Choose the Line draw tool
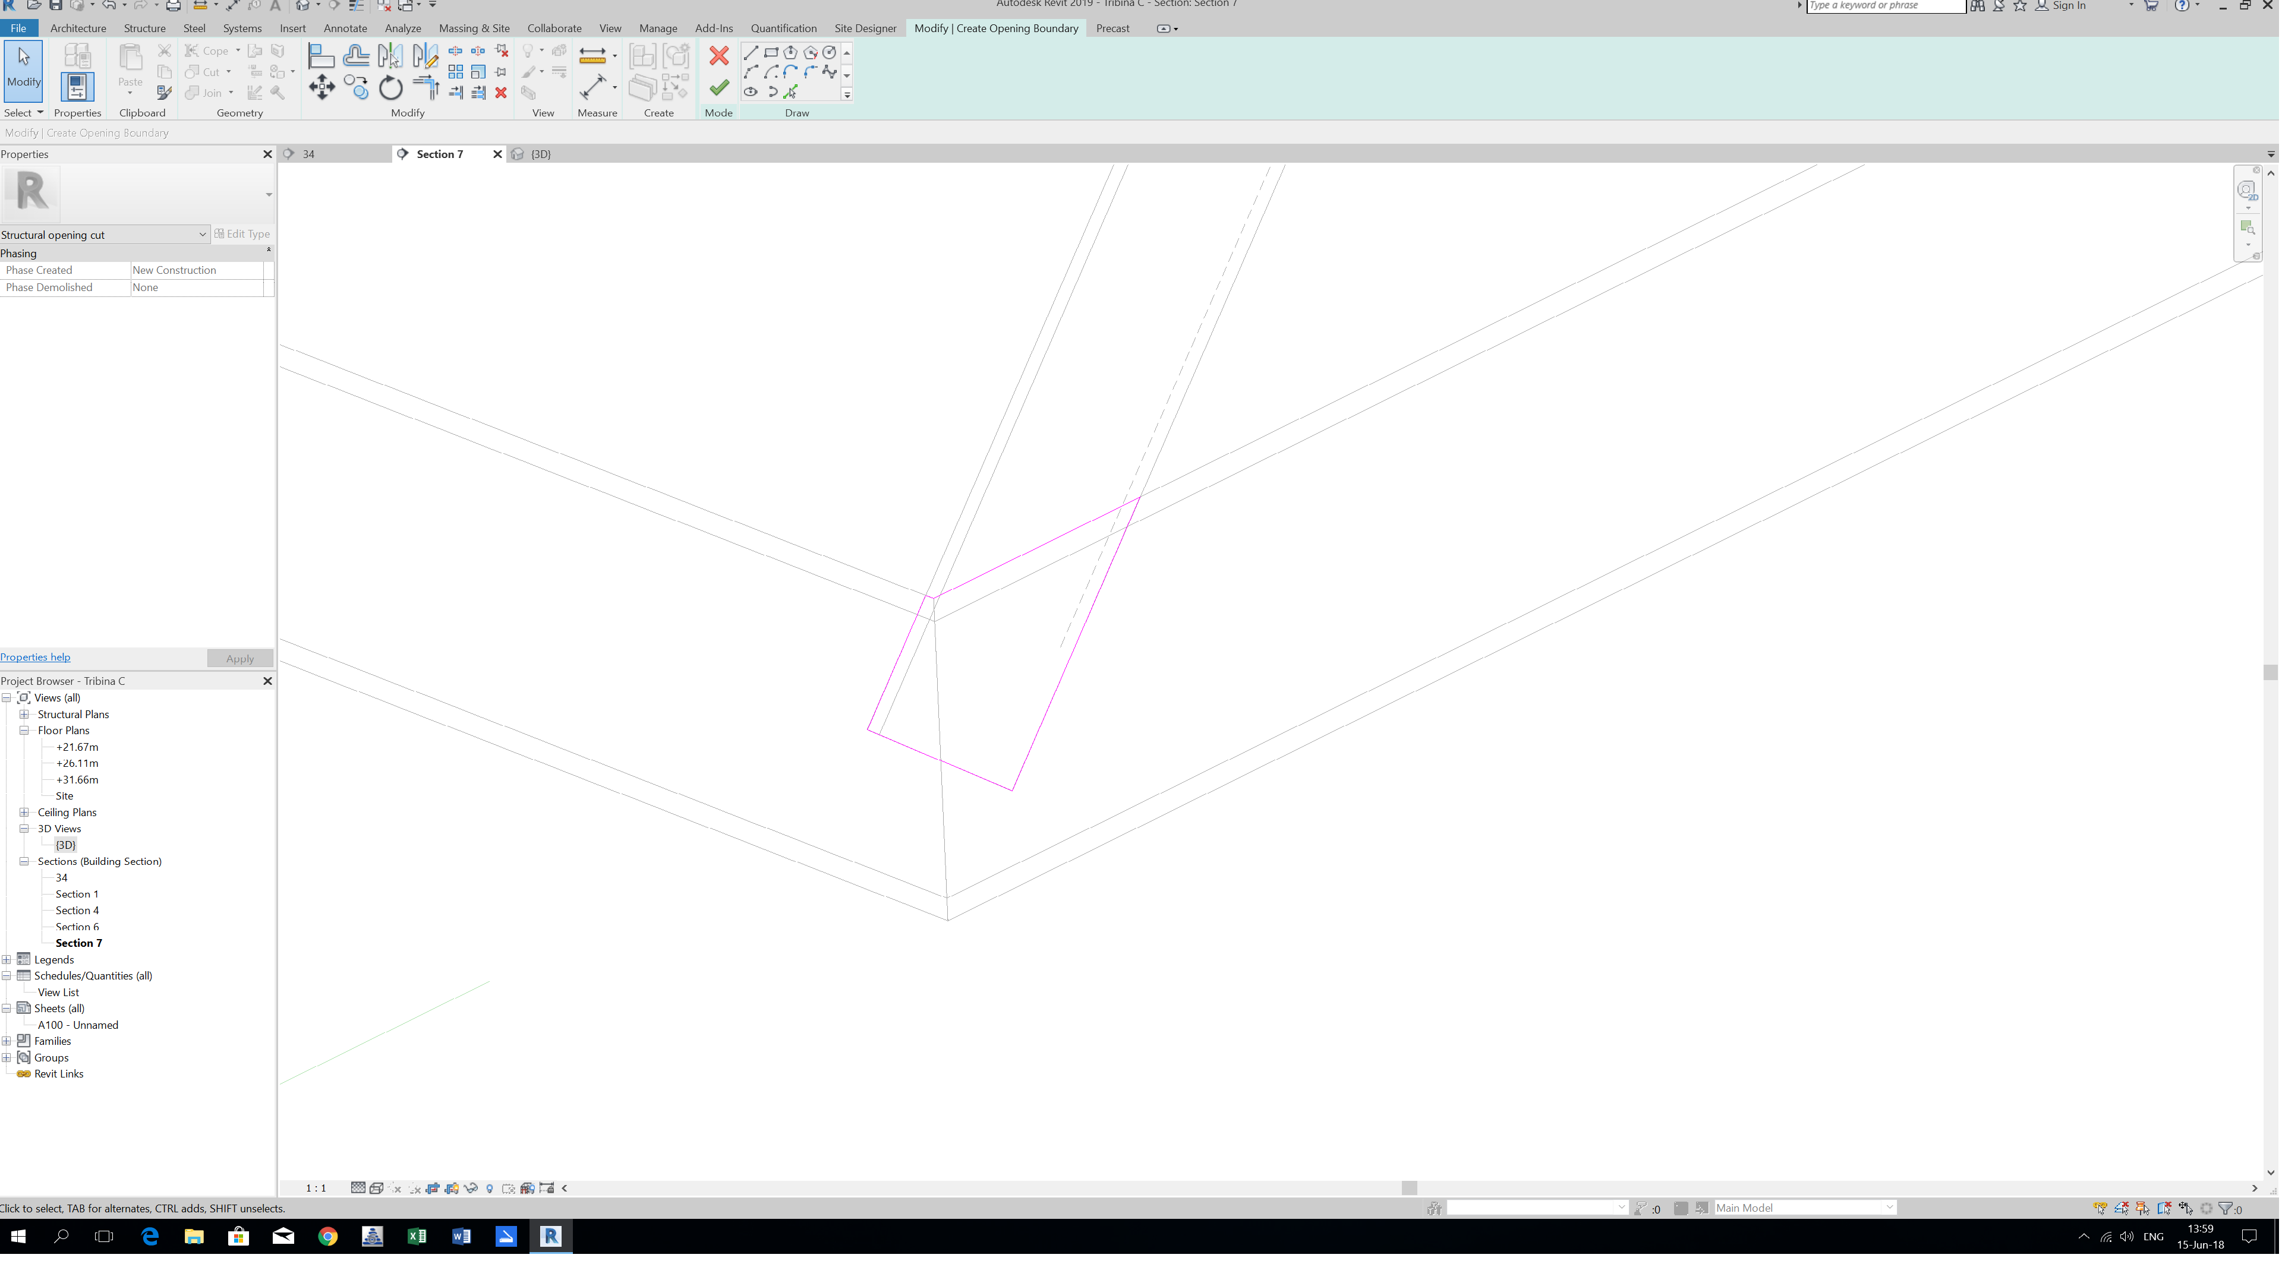This screenshot has width=2282, height=1283. (751, 52)
